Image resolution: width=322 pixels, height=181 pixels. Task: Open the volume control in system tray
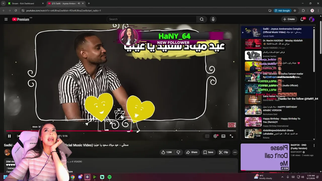(x=302, y=177)
